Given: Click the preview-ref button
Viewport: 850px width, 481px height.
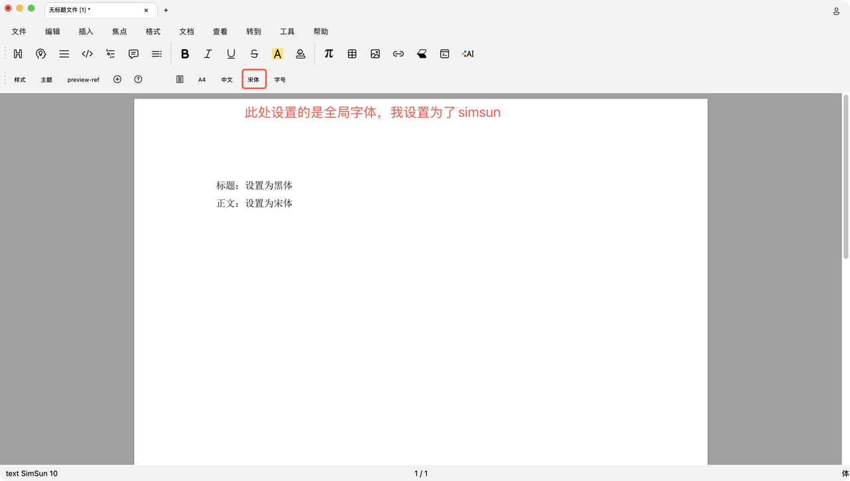Looking at the screenshot, I should tap(83, 80).
